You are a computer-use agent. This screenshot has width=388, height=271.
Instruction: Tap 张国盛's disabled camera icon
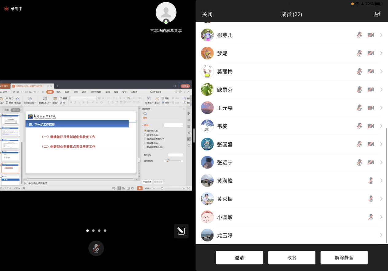[x=371, y=144]
